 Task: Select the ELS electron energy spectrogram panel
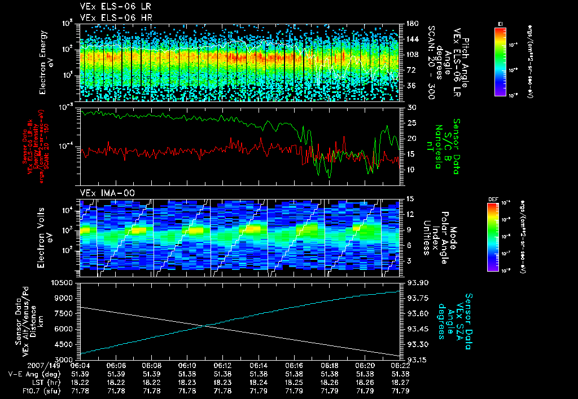click(240, 63)
